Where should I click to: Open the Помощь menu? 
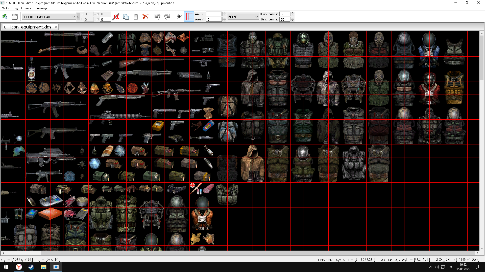41,8
